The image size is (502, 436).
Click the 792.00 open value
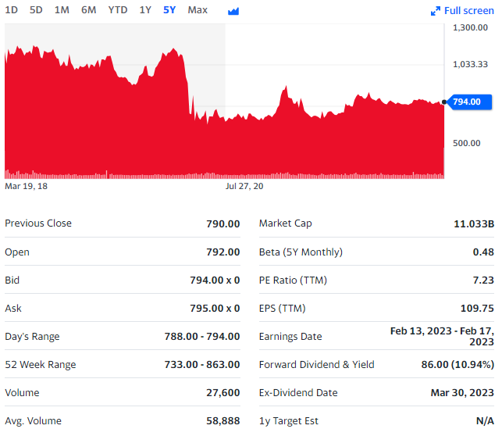pos(223,252)
